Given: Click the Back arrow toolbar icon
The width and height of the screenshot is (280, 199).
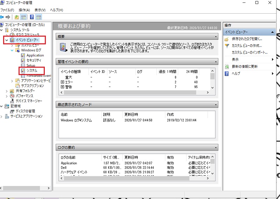Looking at the screenshot, I should tap(2, 17).
